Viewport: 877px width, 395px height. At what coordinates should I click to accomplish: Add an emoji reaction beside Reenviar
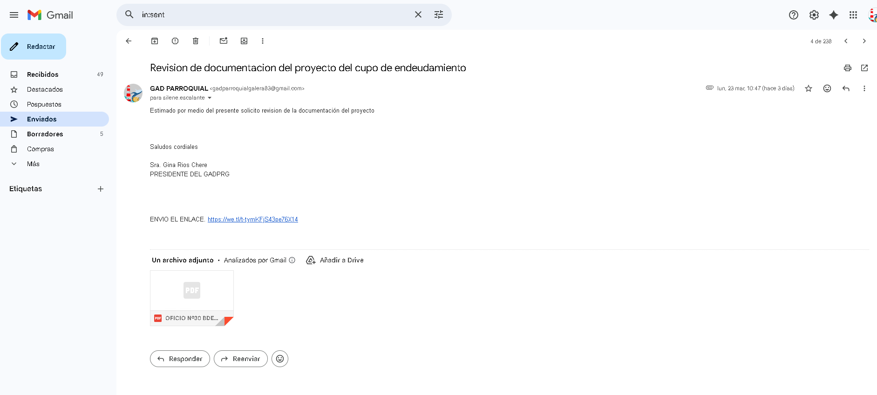pyautogui.click(x=280, y=359)
